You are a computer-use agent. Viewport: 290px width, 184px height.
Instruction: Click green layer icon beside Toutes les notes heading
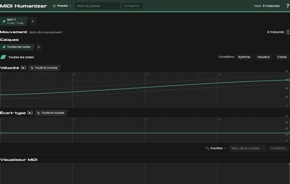point(3,57)
